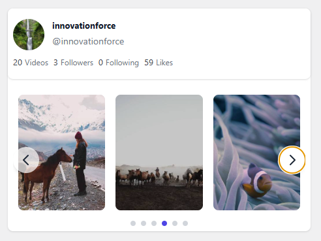Select the third carousel pagination dot
This screenshot has height=241, width=321.
[154, 223]
